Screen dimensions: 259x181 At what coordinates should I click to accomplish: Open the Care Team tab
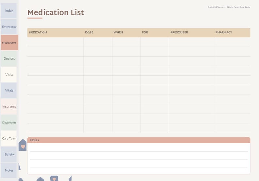click(x=9, y=138)
